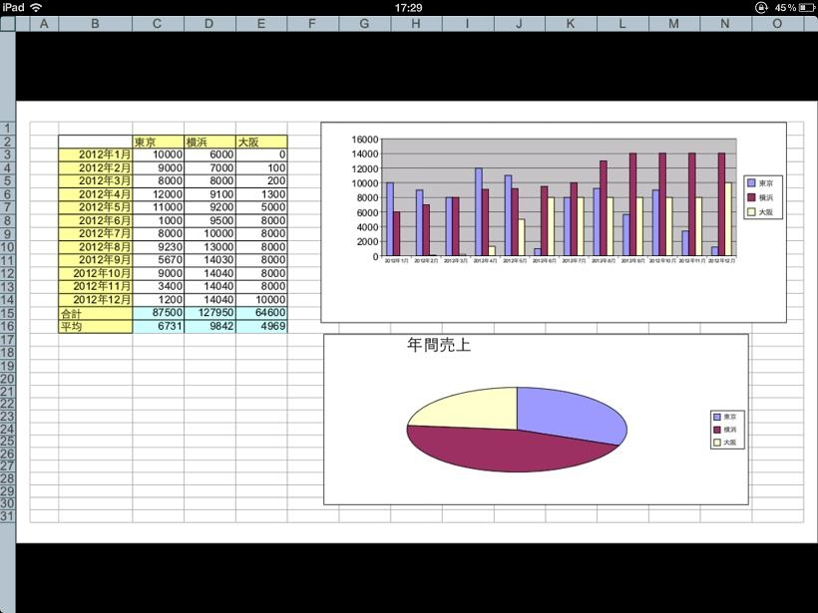
Task: Select row 31 header
Action: pos(8,516)
